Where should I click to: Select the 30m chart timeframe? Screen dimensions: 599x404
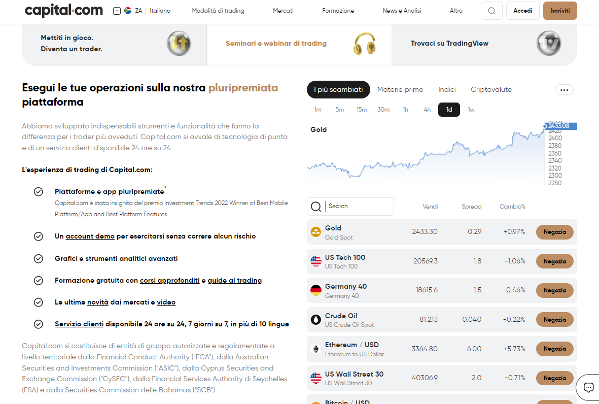coord(383,110)
